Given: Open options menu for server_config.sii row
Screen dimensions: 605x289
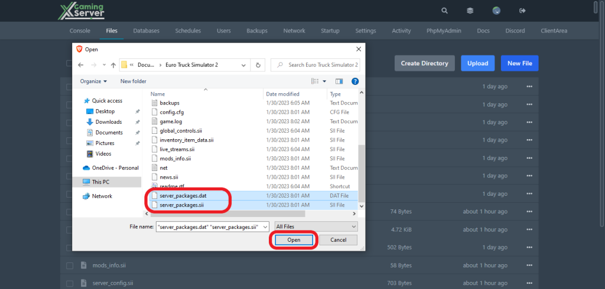Looking at the screenshot, I should point(529,283).
